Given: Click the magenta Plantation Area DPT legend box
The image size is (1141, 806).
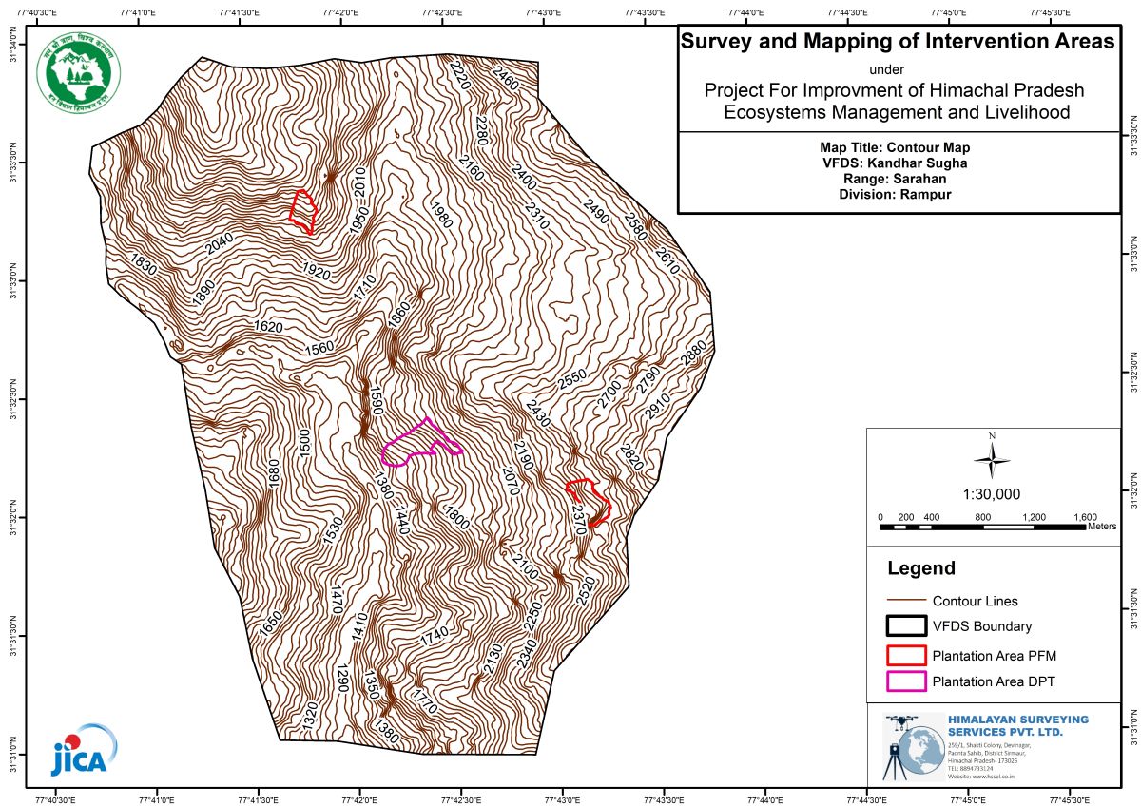Looking at the screenshot, I should pyautogui.click(x=905, y=681).
